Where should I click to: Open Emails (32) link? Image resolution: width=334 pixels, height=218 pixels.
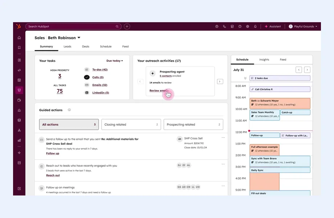[x=100, y=85]
